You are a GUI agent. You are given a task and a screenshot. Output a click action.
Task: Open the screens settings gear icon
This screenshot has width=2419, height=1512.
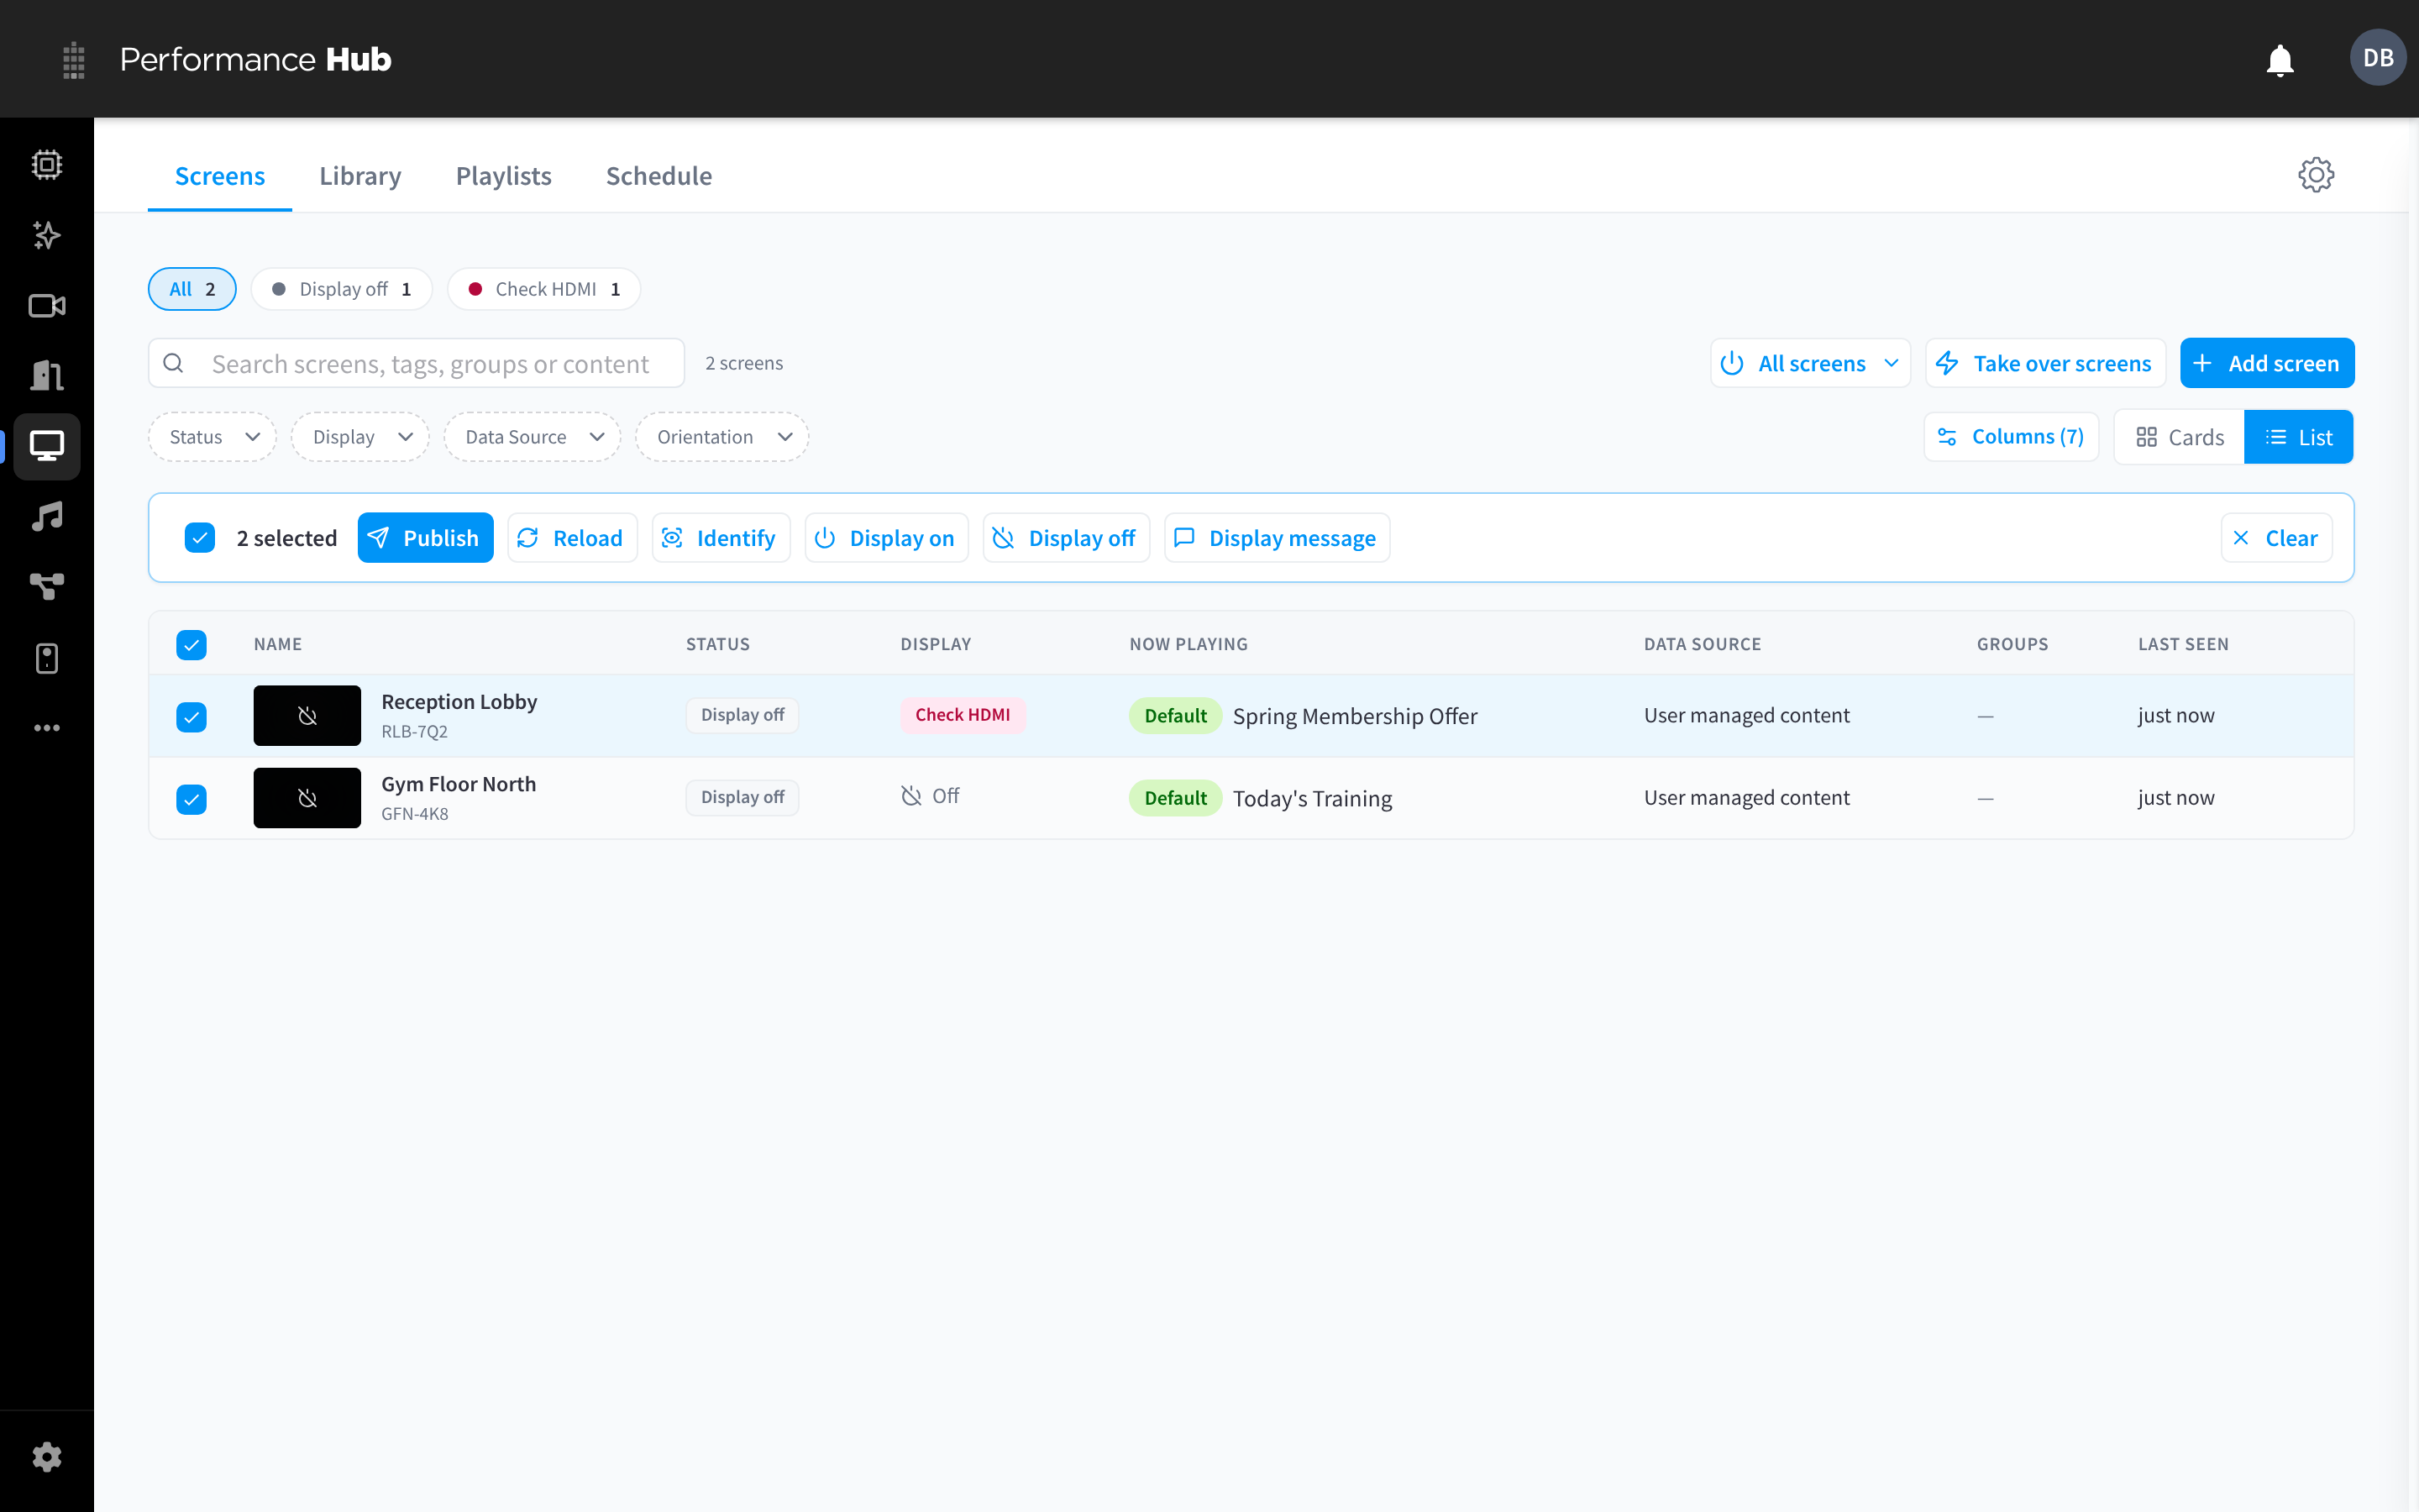coord(2315,175)
